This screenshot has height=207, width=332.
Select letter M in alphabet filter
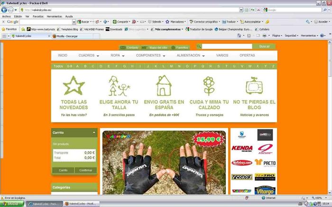(x=171, y=66)
